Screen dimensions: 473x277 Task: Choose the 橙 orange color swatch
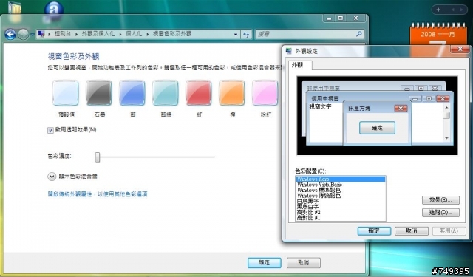231,93
